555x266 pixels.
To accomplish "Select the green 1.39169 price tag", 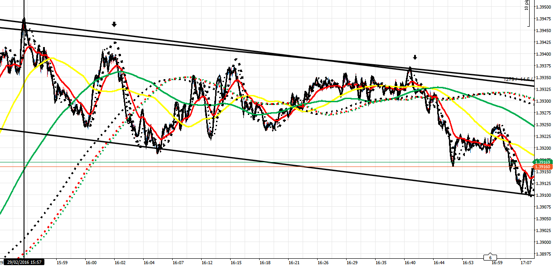I will [542, 162].
